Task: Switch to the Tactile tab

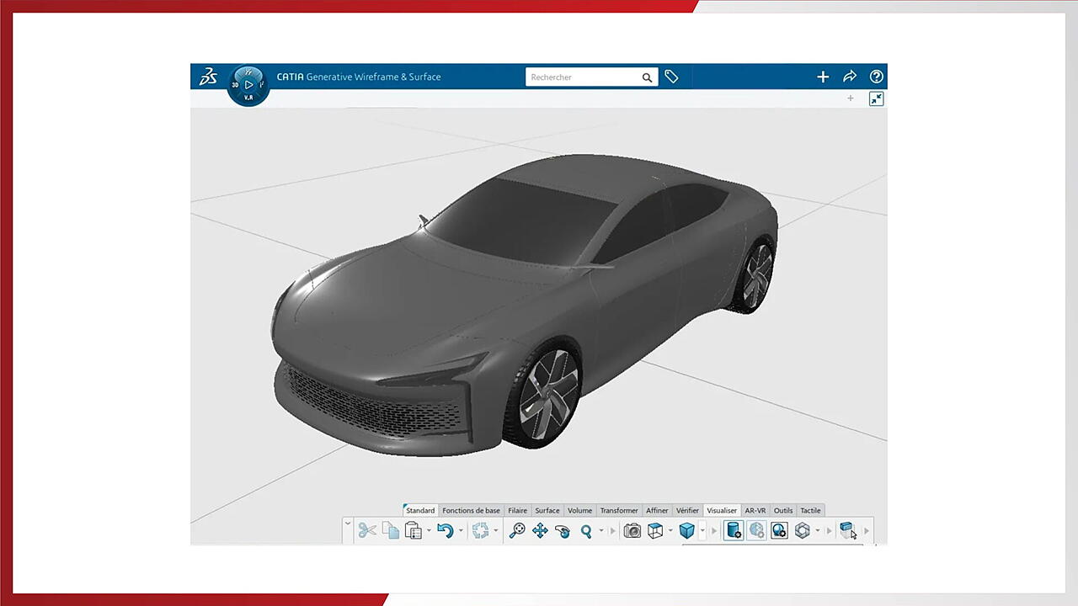Action: pos(810,510)
